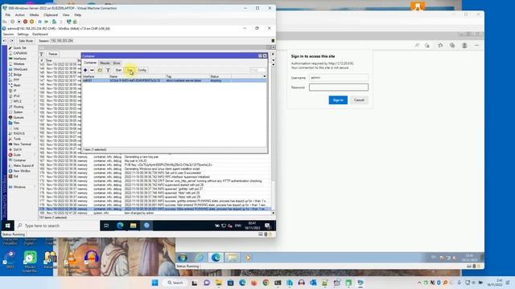Open RADIUS in the WinBox sidebar
515x289 pixels.
(19, 133)
